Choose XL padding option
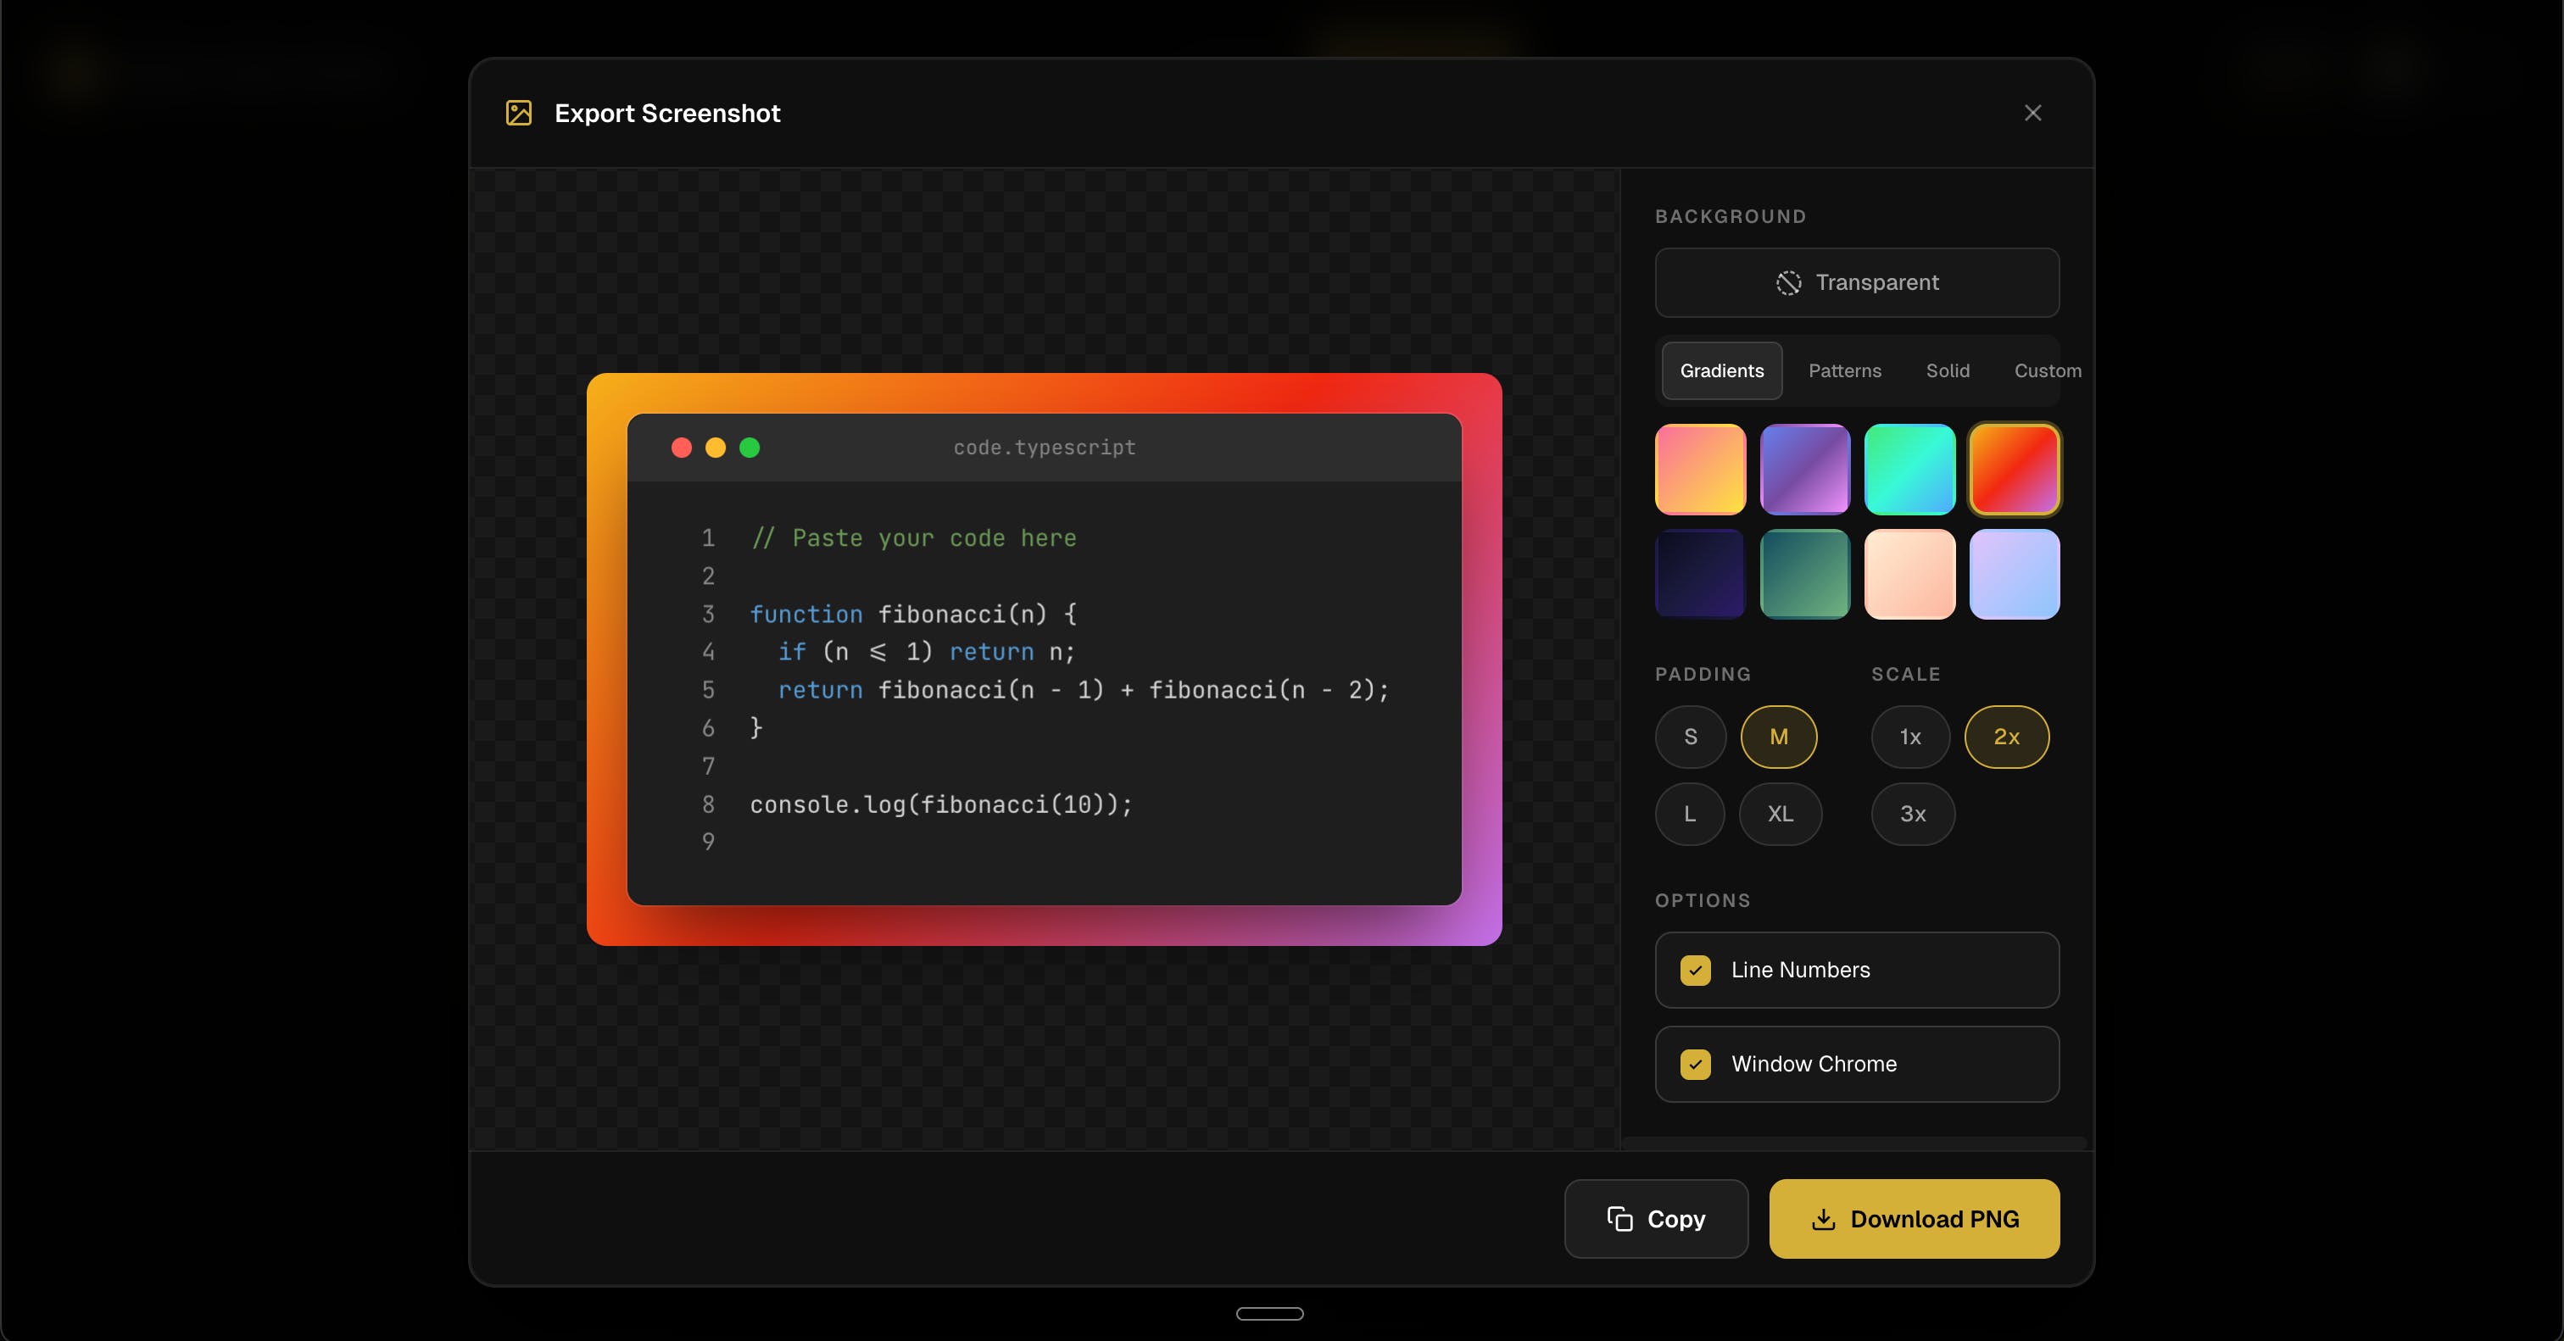 point(1780,814)
